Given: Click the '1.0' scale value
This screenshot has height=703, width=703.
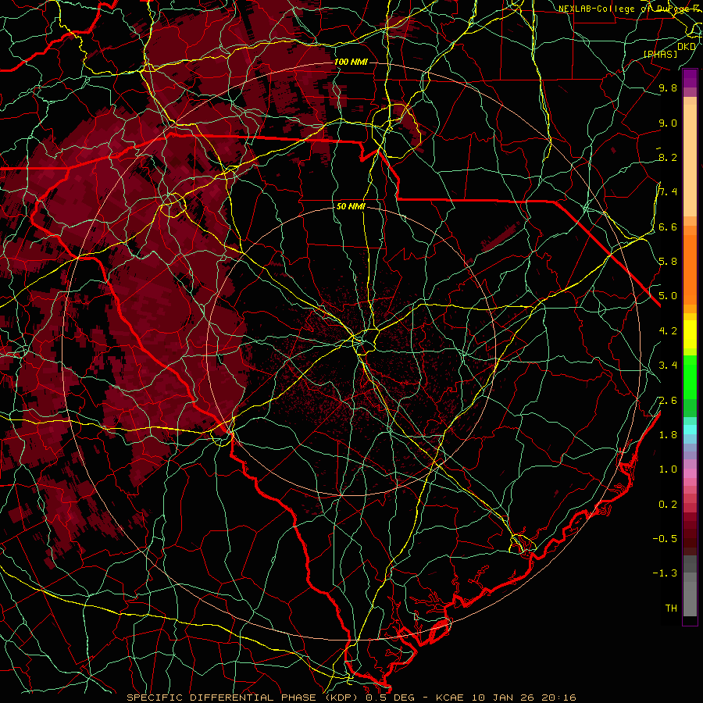Looking at the screenshot, I should [x=668, y=469].
